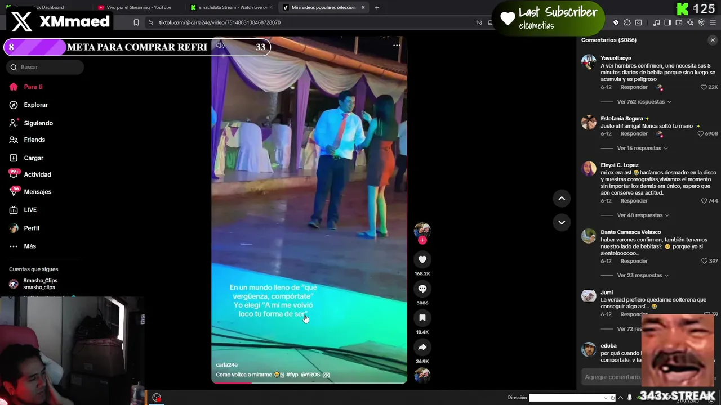Open Estefania Segura's profile avatar
Screen dimensions: 721x405
pyautogui.click(x=589, y=122)
